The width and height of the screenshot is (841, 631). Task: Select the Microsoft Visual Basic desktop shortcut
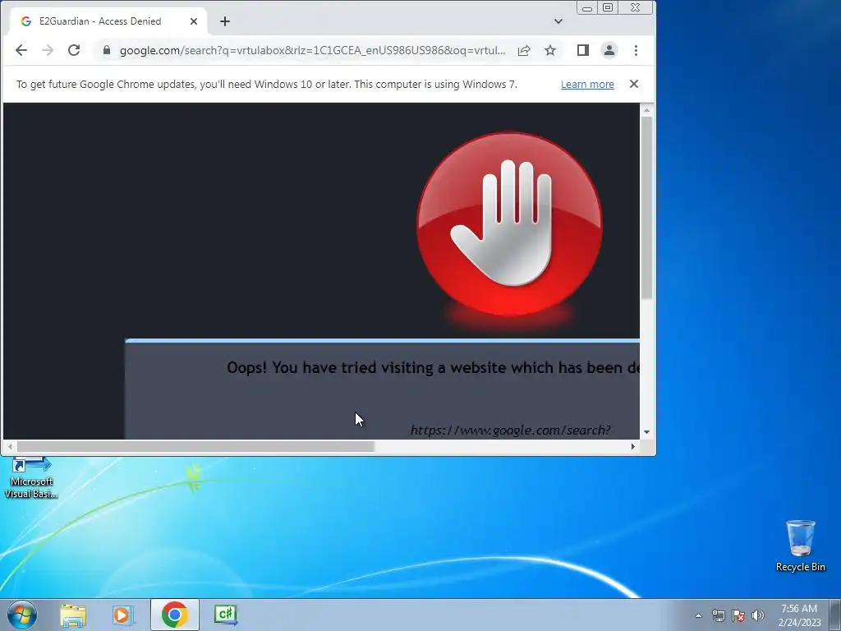[x=31, y=478]
